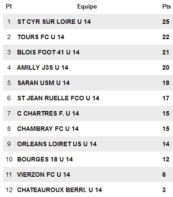Select CHATEAUROUX BERRI. U 14 team
This screenshot has width=173, height=197.
[60, 190]
